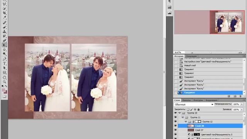The image size is (247, 139).
Task: Select the Healing Brush tool
Action: coord(4,22)
